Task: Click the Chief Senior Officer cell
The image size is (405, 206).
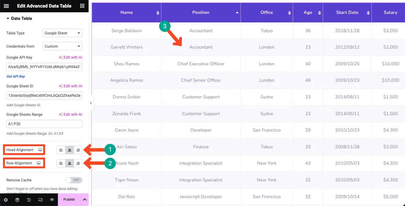Action: pos(201,80)
